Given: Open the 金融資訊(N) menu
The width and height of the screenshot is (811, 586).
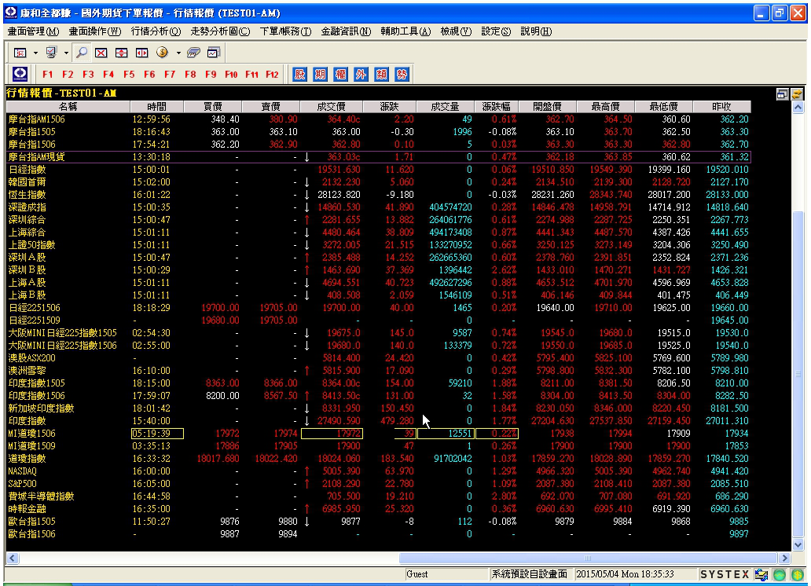Looking at the screenshot, I should (346, 31).
